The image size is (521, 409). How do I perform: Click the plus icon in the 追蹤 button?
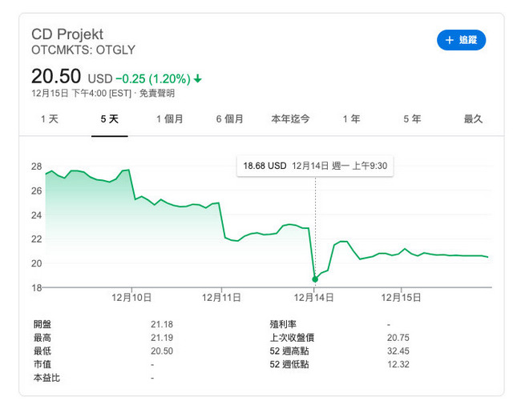(449, 40)
